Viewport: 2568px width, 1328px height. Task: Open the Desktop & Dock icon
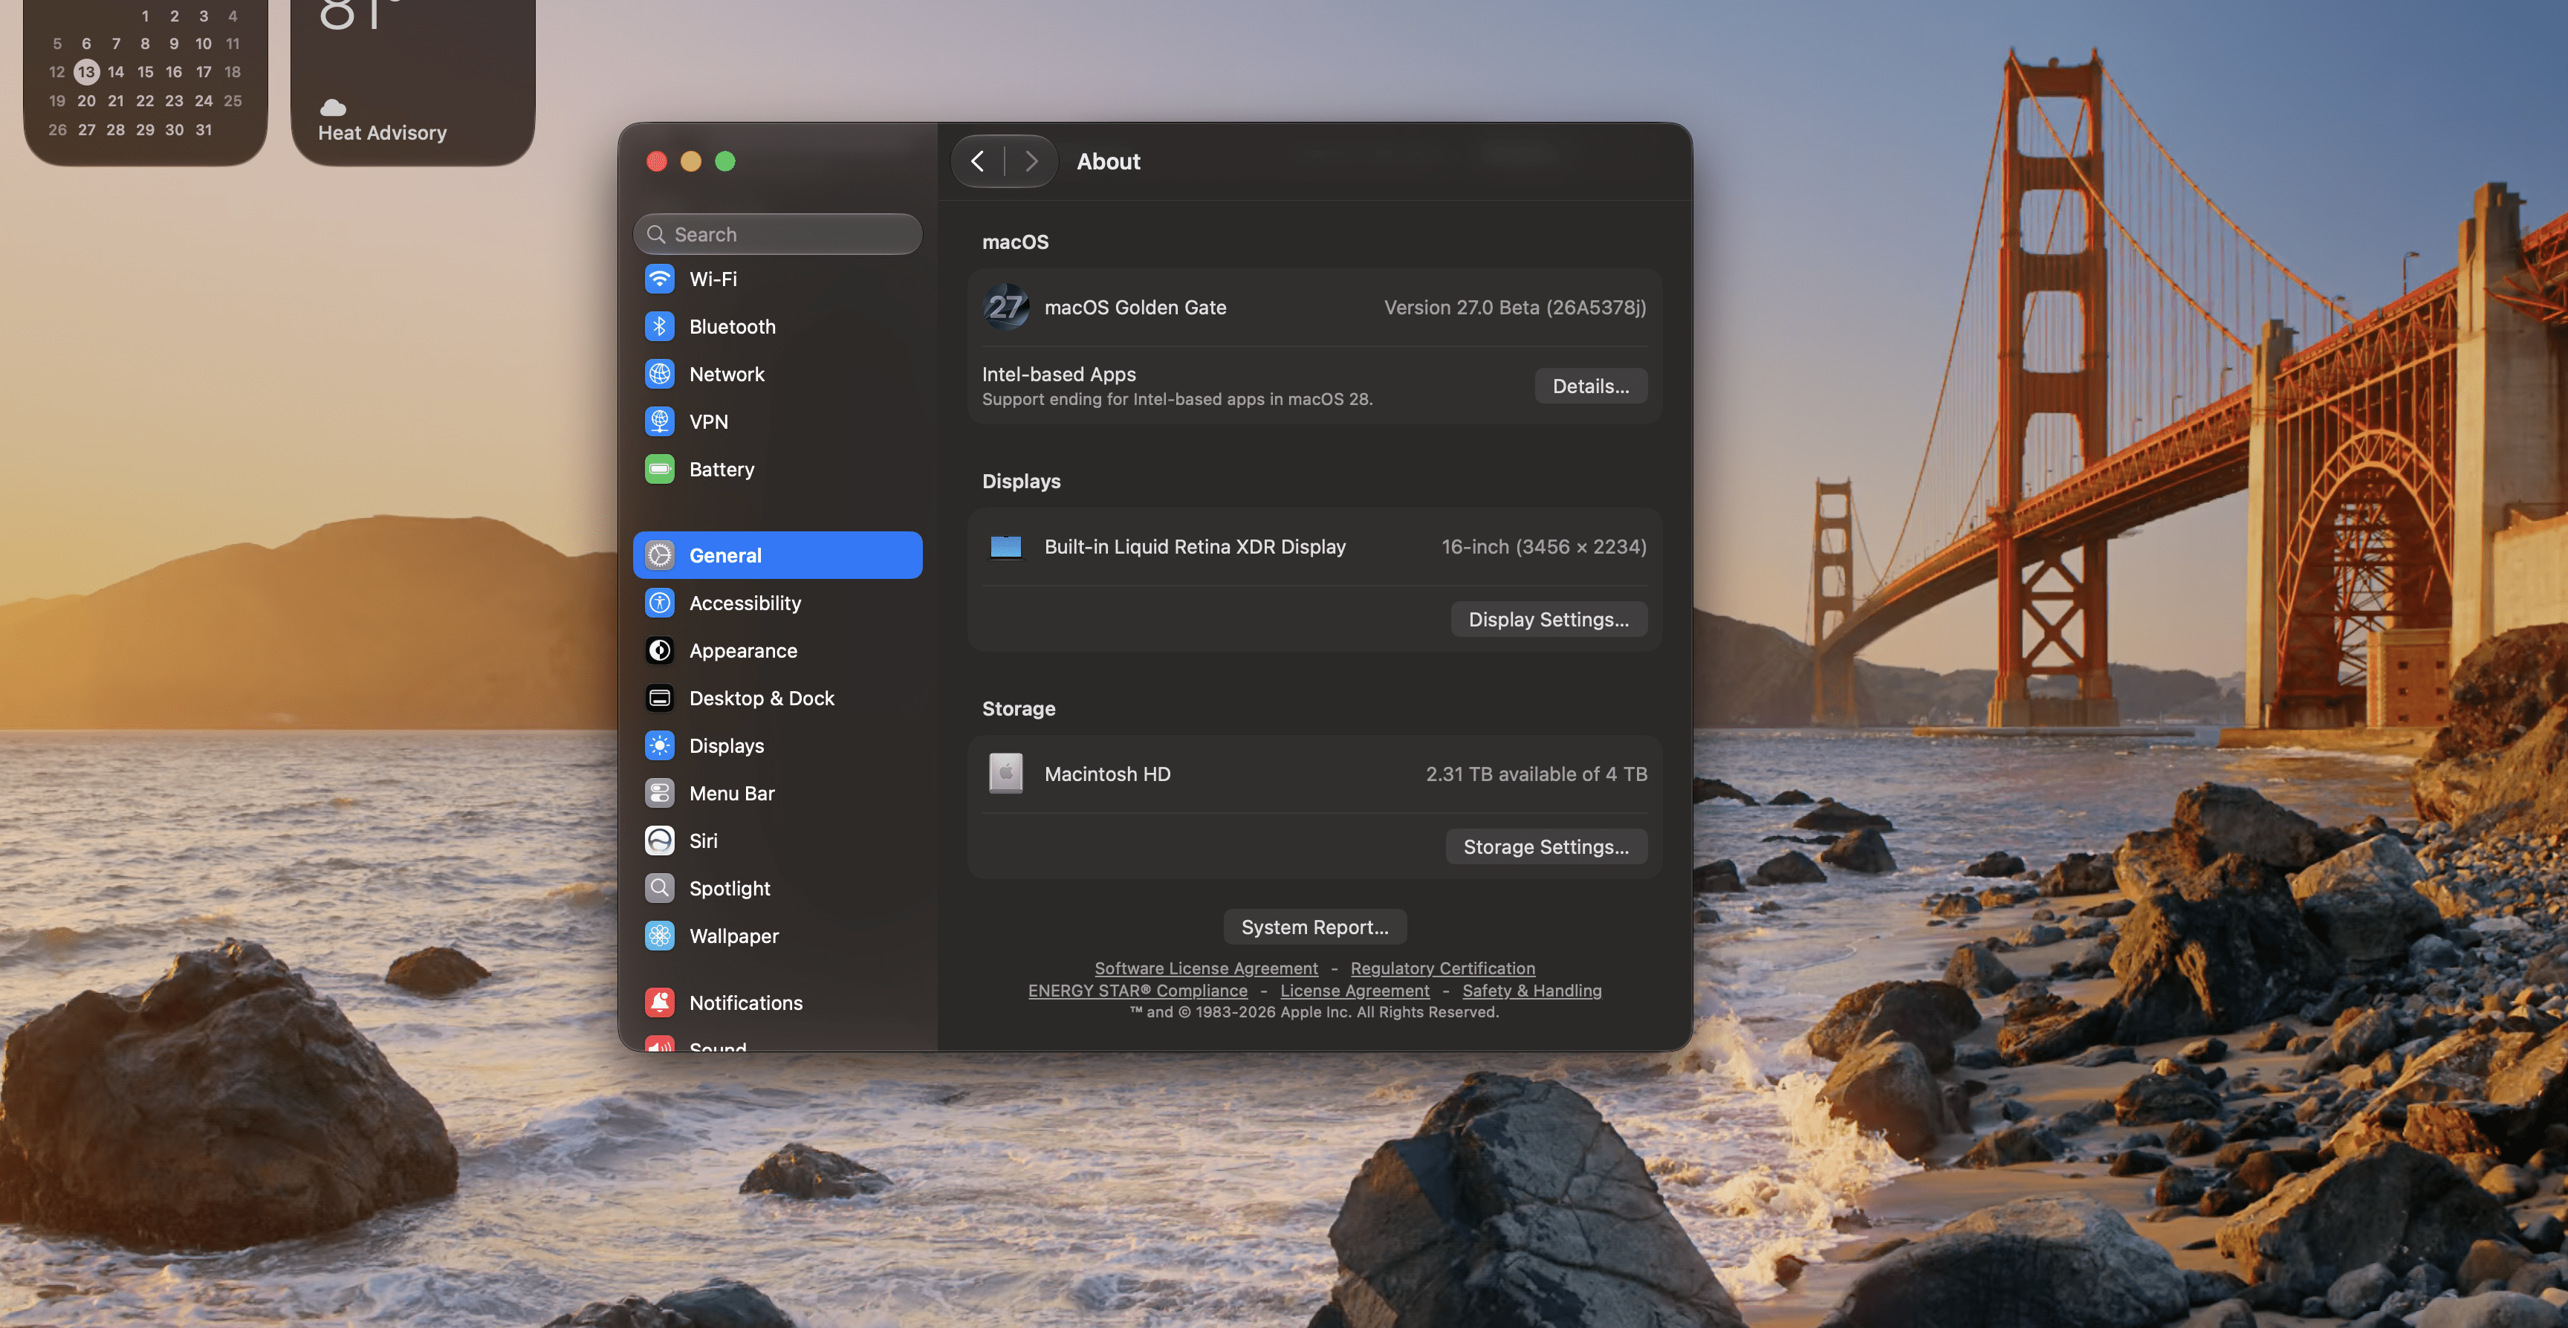659,698
